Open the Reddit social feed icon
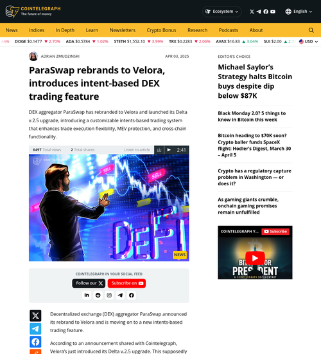The height and width of the screenshot is (354, 321). (98, 295)
